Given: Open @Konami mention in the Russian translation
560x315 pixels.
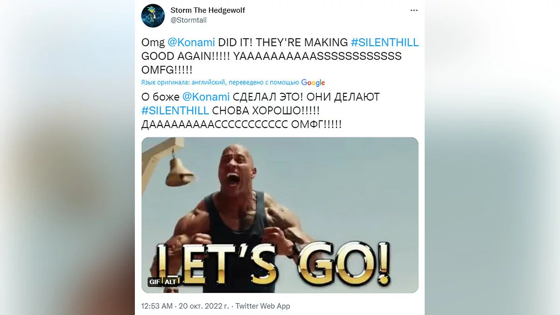Looking at the screenshot, I should point(206,97).
